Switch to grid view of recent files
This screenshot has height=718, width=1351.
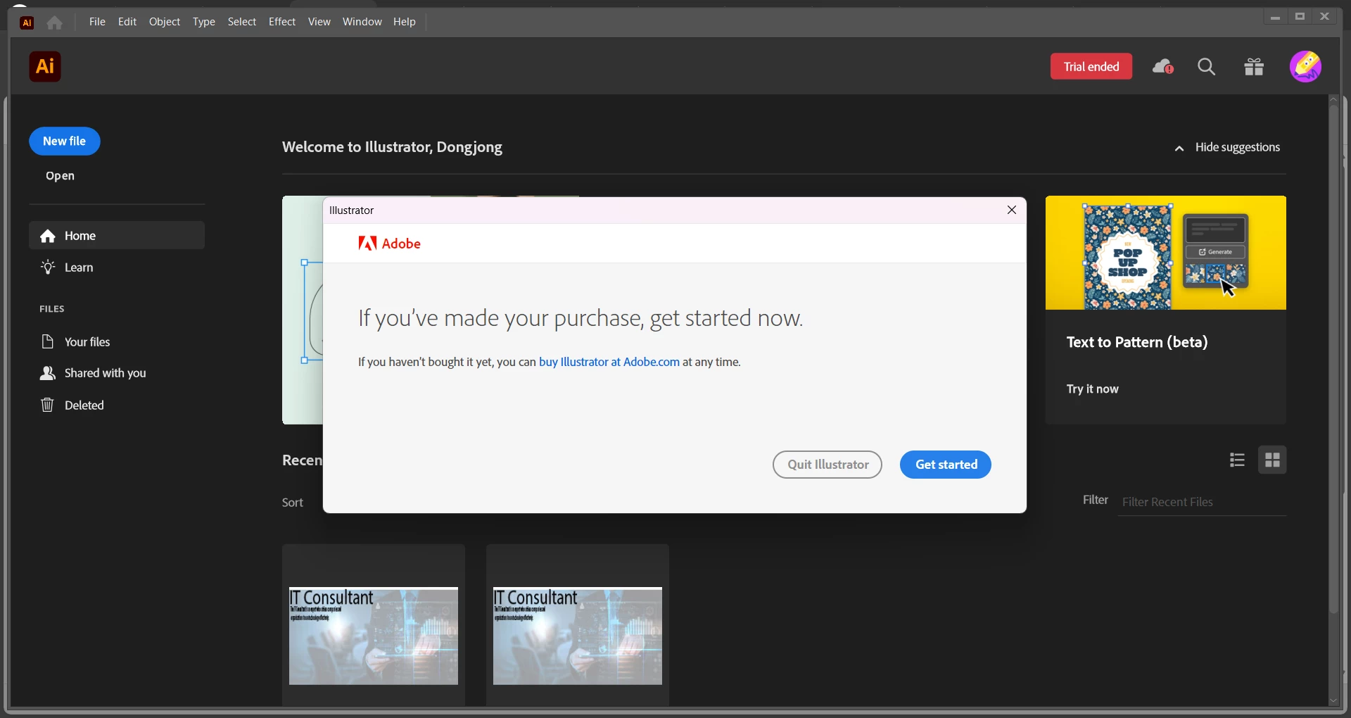point(1273,460)
